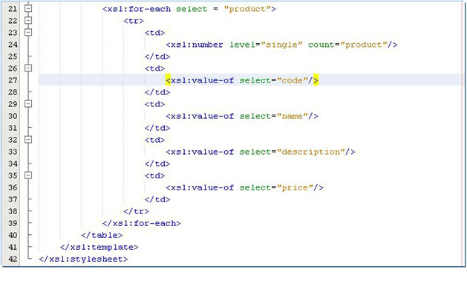Click the opening <td> tag on line 32

[x=154, y=140]
